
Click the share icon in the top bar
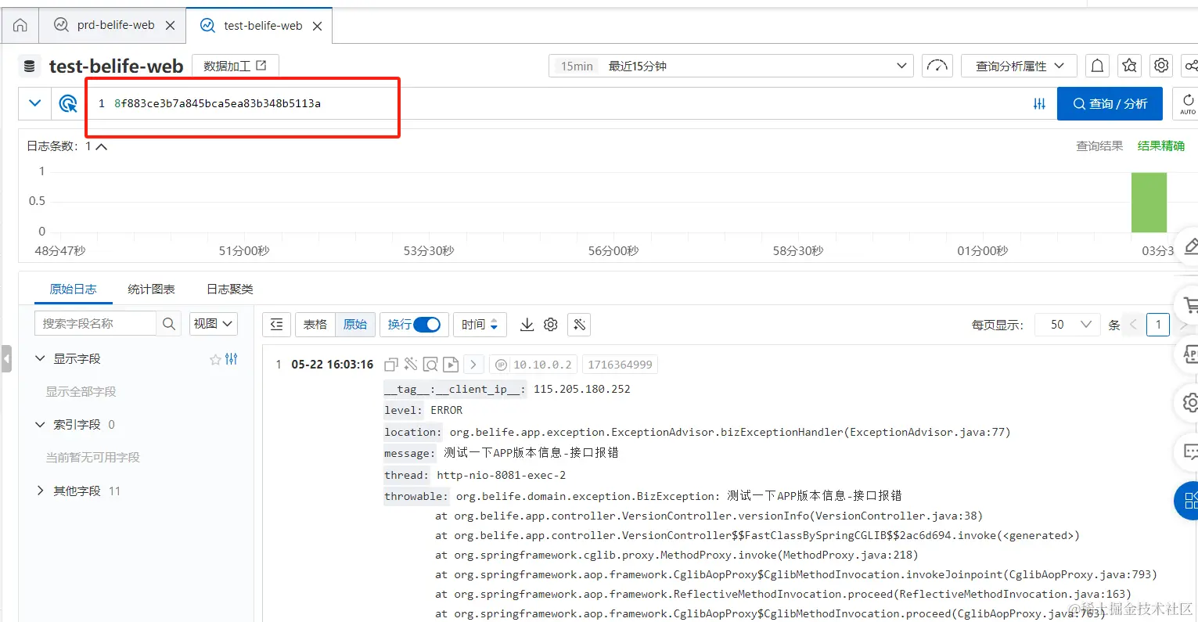1192,66
